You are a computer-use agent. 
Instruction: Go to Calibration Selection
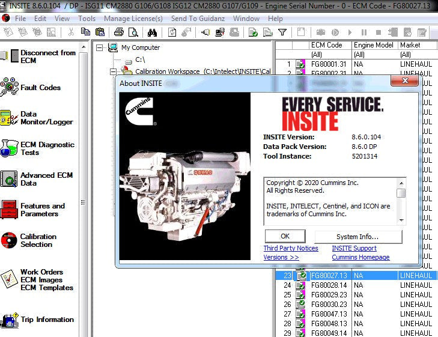(28, 240)
